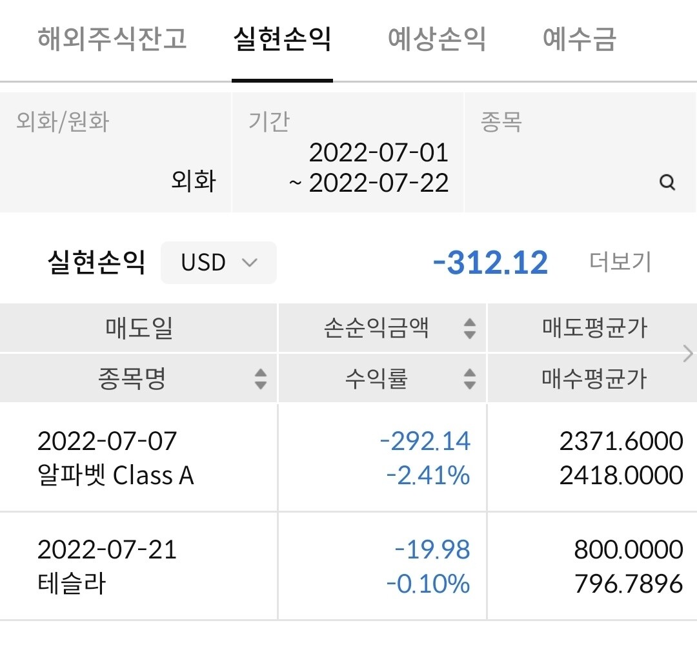The height and width of the screenshot is (665, 697).
Task: Tap the USD currency dropdown chevron
Action: [x=251, y=263]
